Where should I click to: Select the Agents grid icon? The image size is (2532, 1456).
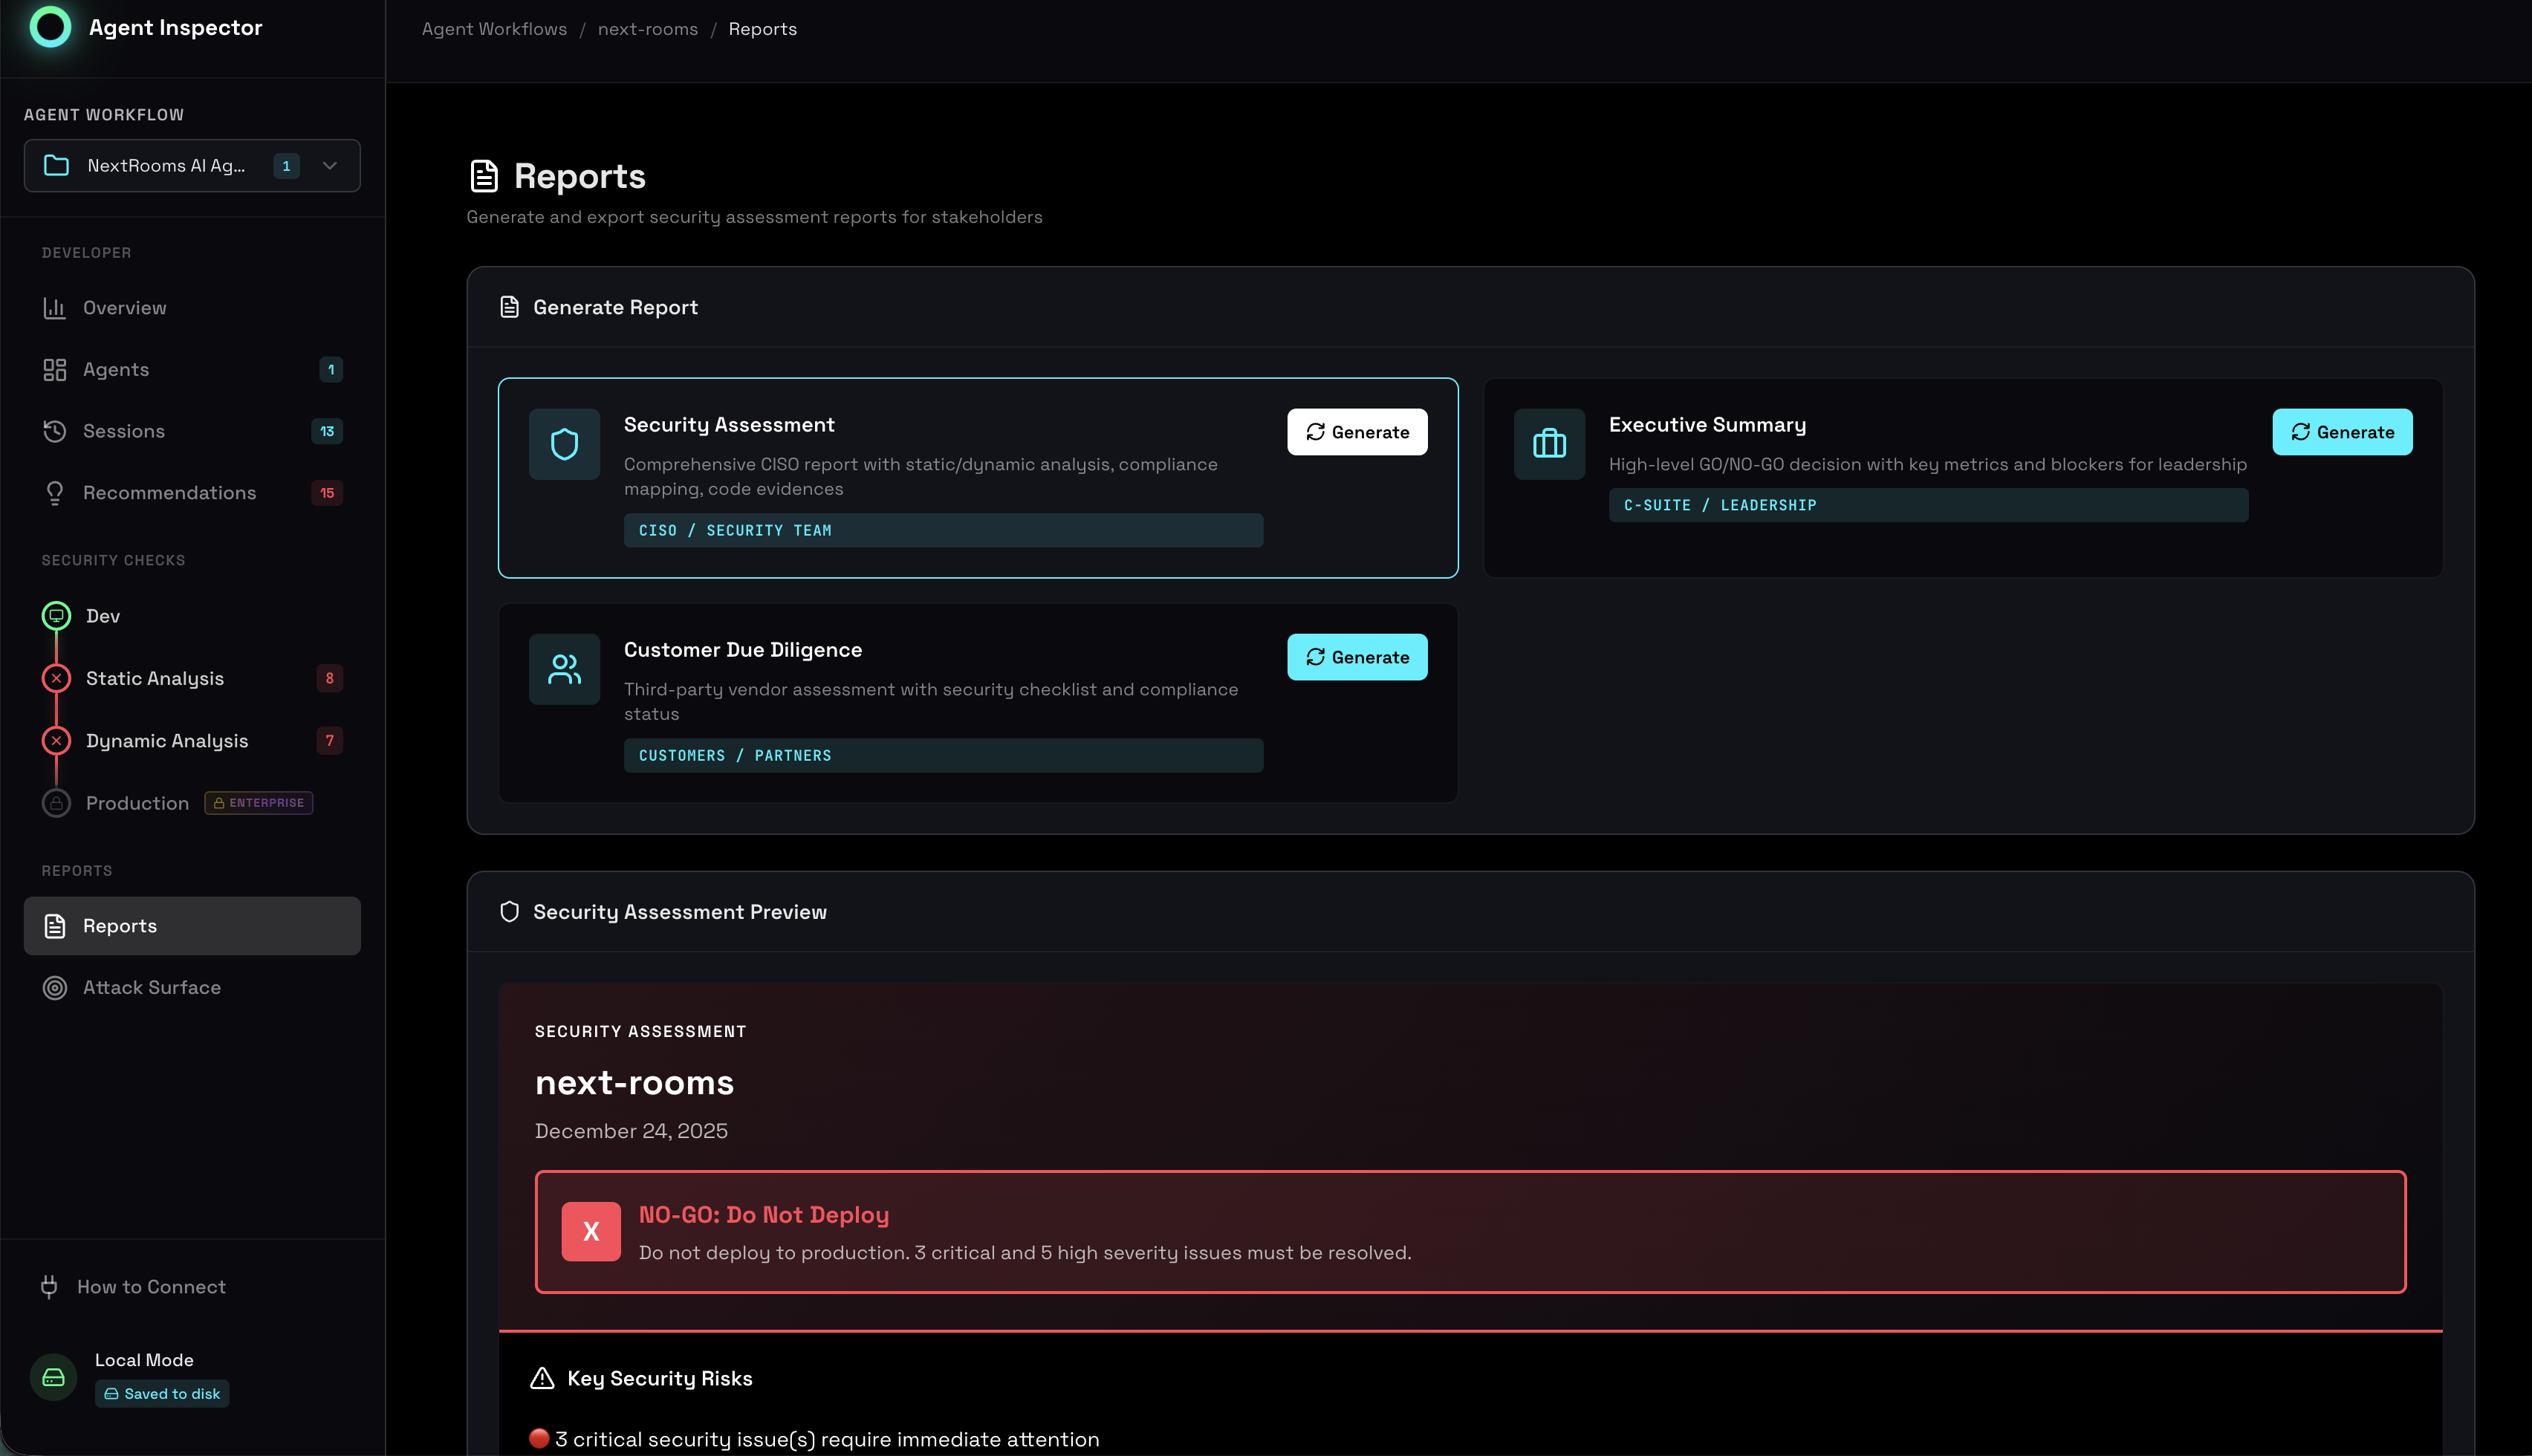pos(56,369)
